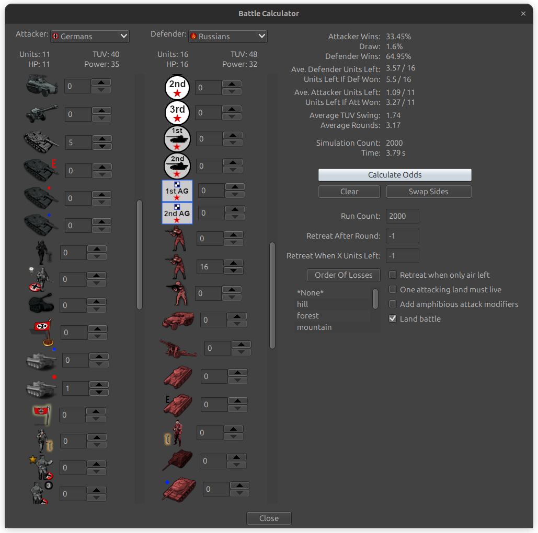Image resolution: width=538 pixels, height=533 pixels.
Task: Open the Attacker nation dropdown
Action: coord(89,36)
